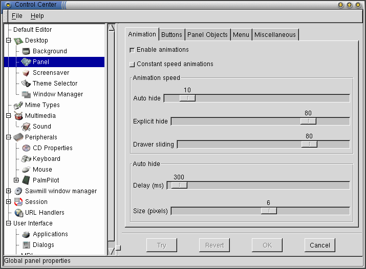Click the Window Manager icon

point(26,94)
